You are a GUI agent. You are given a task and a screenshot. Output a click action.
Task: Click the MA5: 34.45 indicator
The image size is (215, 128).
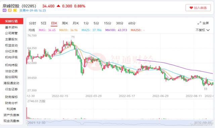pyautogui.click(x=47, y=30)
